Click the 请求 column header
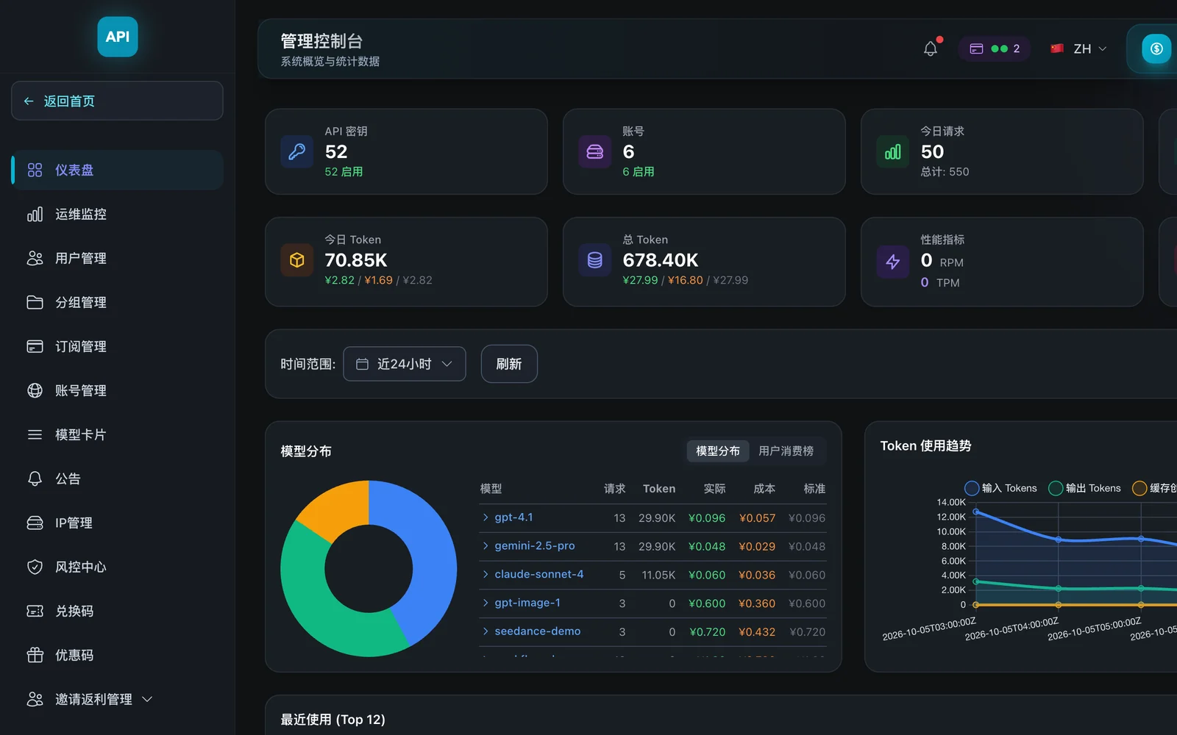 click(615, 489)
